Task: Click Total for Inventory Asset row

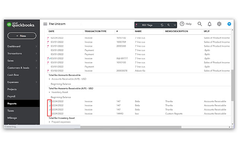Action: [x=62, y=118]
